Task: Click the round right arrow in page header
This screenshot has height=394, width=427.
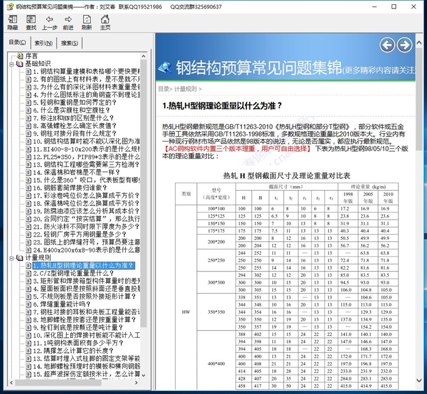Action: pos(404,45)
